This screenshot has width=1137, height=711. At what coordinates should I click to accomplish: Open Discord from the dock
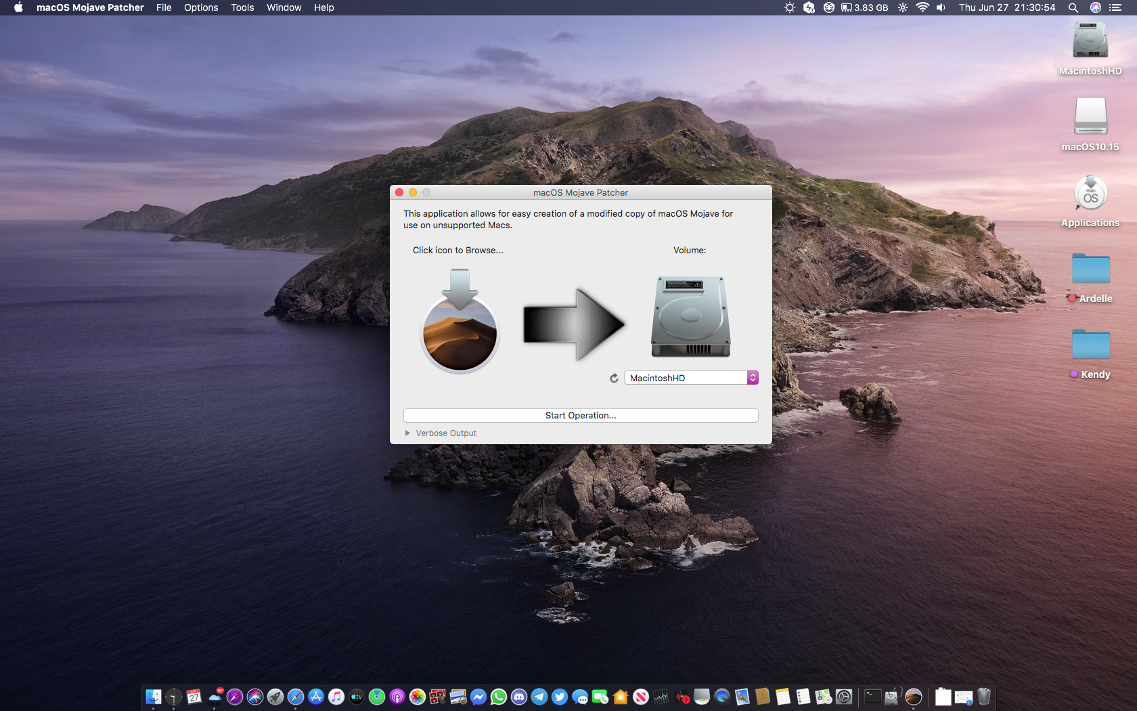[x=519, y=696]
